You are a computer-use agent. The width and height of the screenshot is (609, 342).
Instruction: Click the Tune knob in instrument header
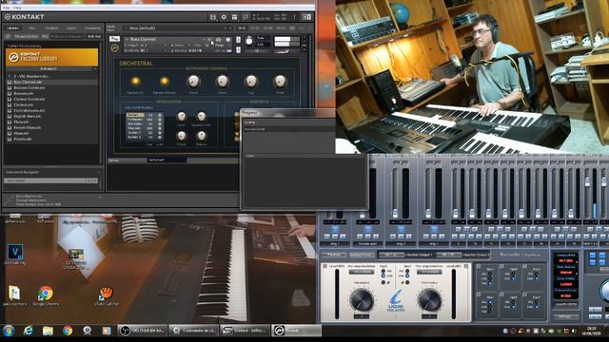pos(249,40)
